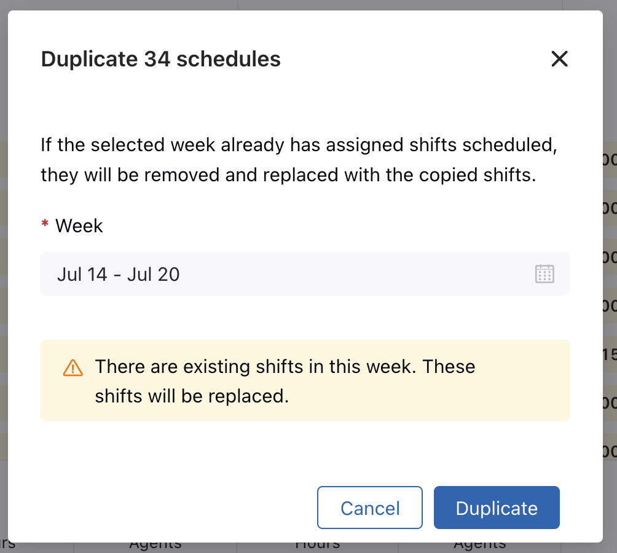Confirm with the blue Duplicate button
This screenshot has width=617, height=553.
pyautogui.click(x=497, y=508)
